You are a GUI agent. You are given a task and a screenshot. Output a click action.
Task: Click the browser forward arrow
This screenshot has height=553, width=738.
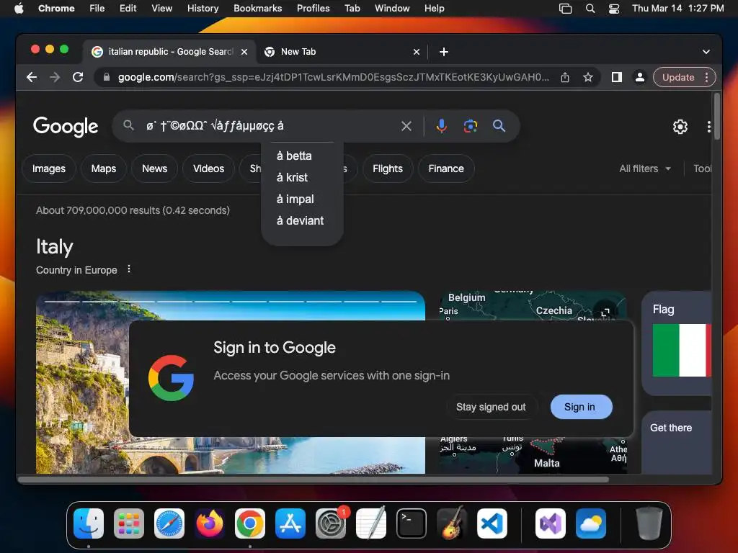click(x=55, y=77)
